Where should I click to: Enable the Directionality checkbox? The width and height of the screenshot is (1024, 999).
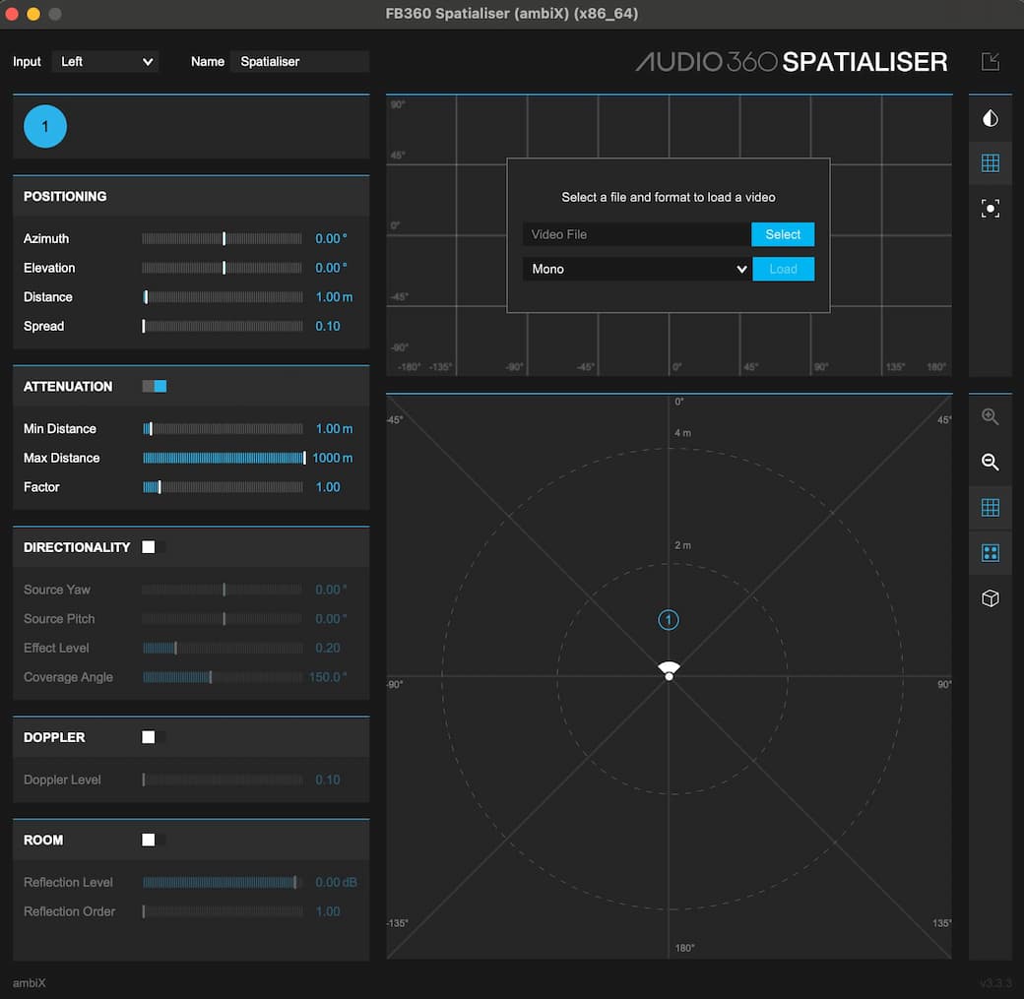(x=149, y=547)
